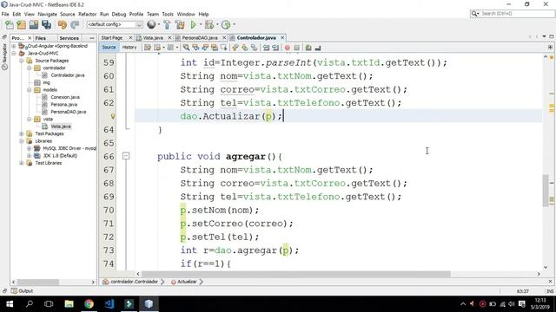Click the Find Next Occurrence icon

[x=205, y=48]
